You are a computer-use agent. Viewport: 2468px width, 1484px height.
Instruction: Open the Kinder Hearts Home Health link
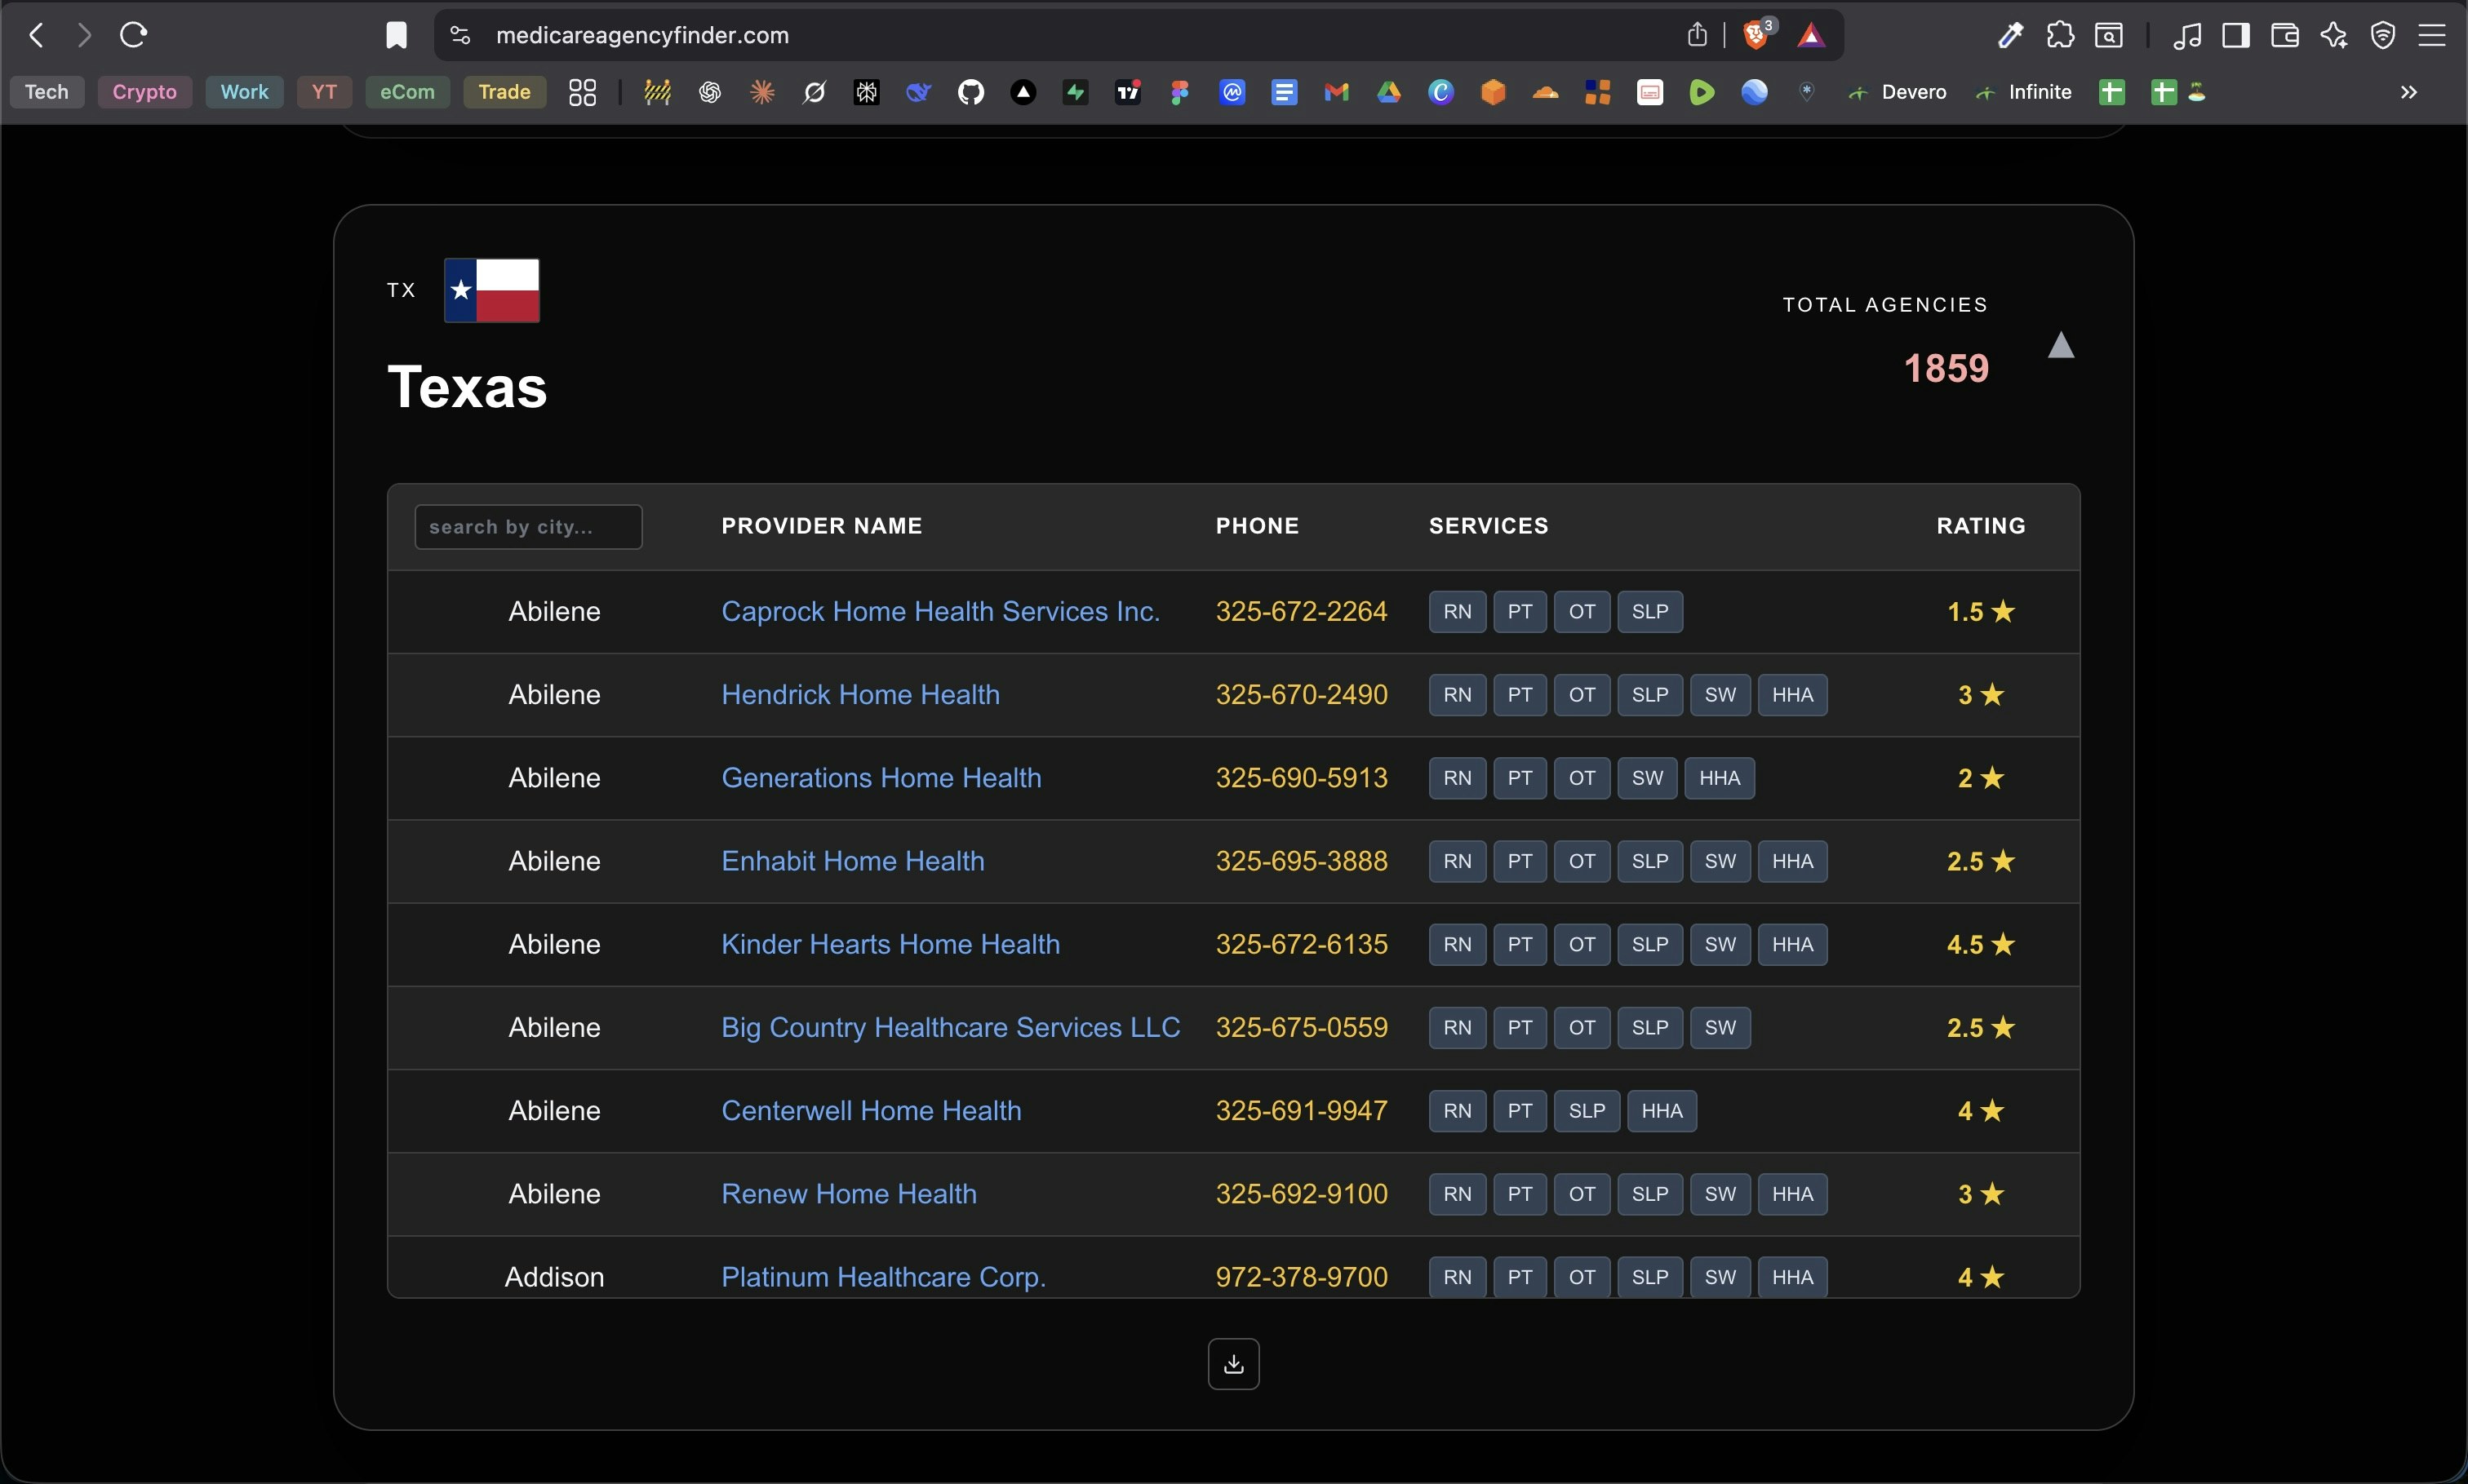click(x=890, y=943)
